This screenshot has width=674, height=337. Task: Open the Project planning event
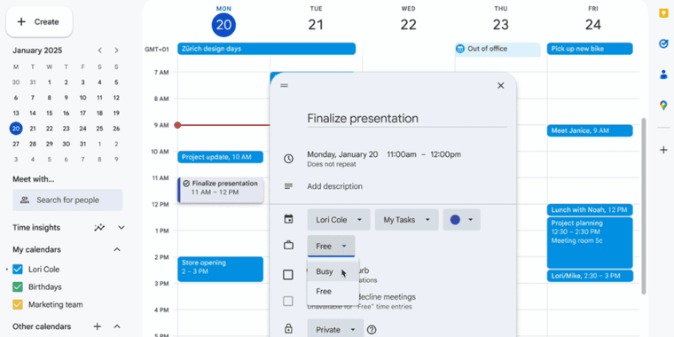pyautogui.click(x=590, y=243)
